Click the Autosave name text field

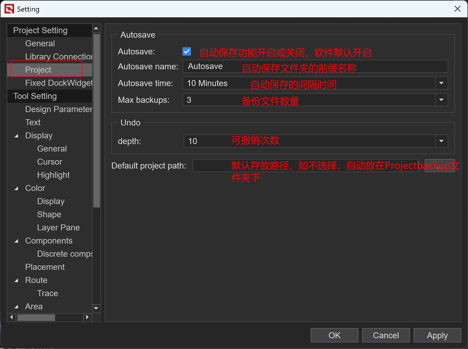pos(315,66)
